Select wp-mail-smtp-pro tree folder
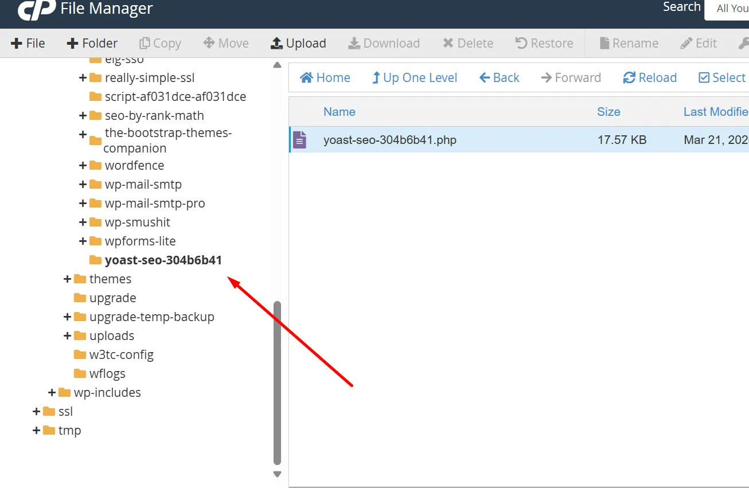749x488 pixels. click(x=155, y=203)
